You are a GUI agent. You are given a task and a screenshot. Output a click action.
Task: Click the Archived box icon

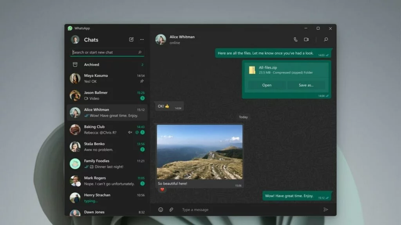75,64
